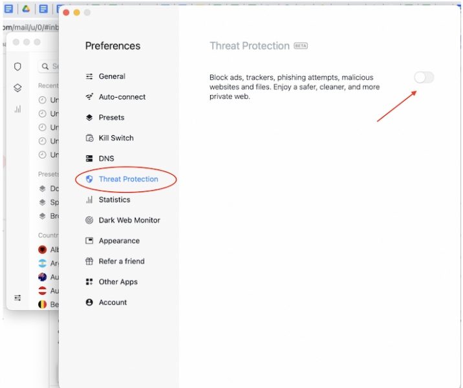Click layers icon in main window sidebar
463x388 pixels.
[x=17, y=88]
